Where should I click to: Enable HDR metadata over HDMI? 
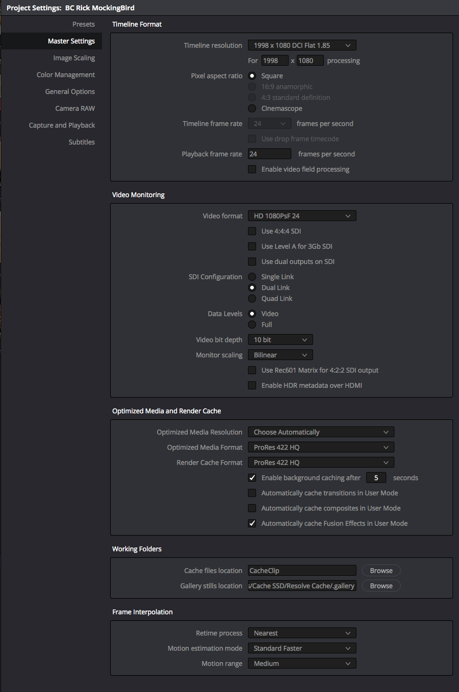pyautogui.click(x=252, y=386)
